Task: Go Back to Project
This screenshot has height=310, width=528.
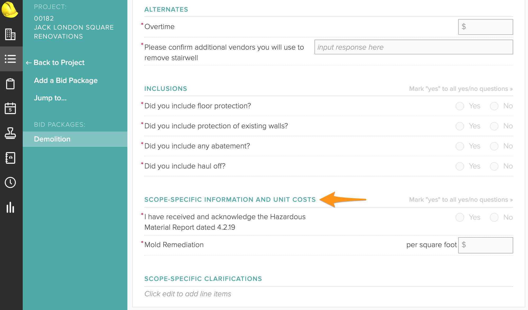Action: [55, 63]
